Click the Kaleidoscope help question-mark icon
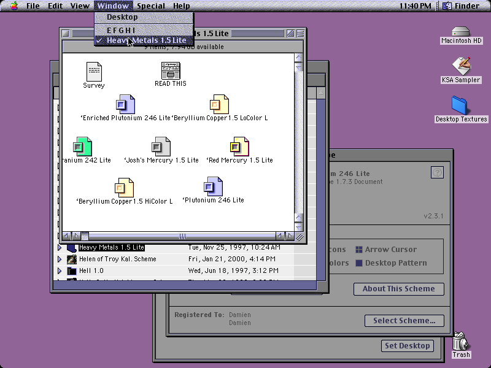This screenshot has width=491, height=368. click(437, 172)
